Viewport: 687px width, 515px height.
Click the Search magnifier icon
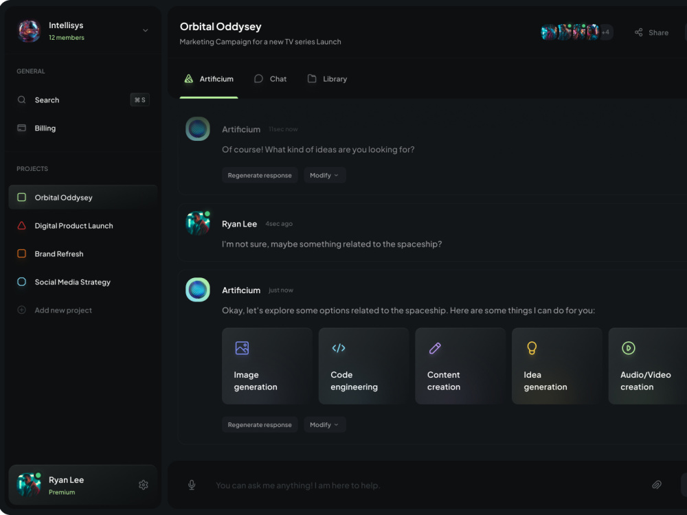coord(21,100)
